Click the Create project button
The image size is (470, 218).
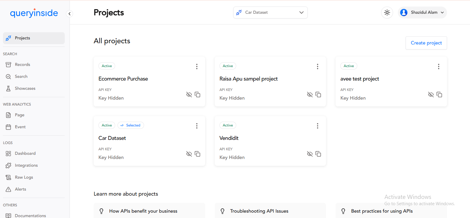(x=426, y=43)
